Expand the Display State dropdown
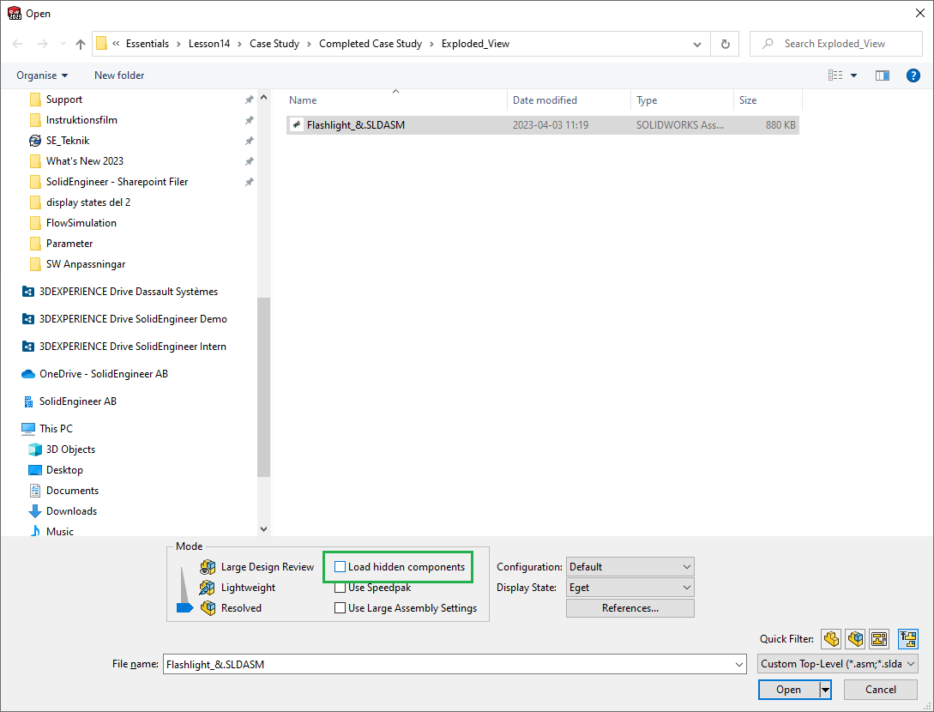The width and height of the screenshot is (934, 712). (x=630, y=588)
